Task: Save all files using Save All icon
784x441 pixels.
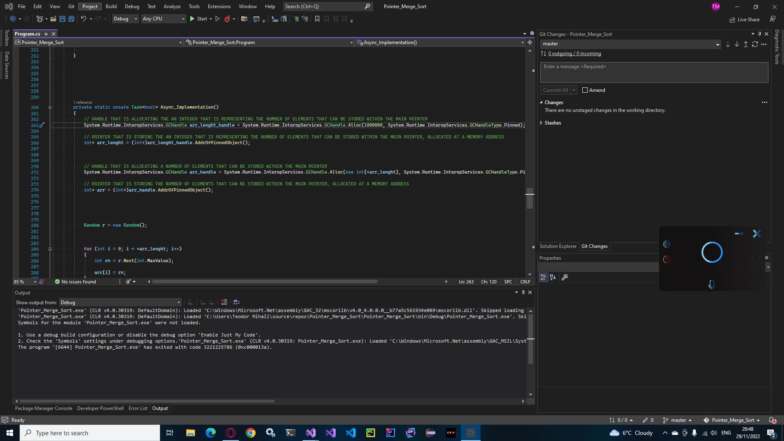Action: [x=71, y=19]
